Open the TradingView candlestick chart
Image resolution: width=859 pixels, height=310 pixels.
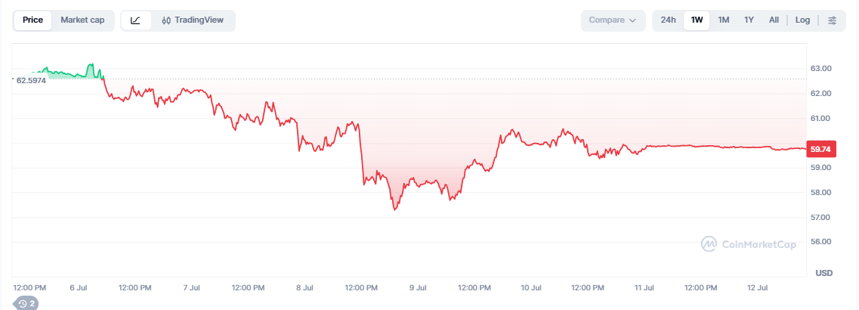click(193, 20)
